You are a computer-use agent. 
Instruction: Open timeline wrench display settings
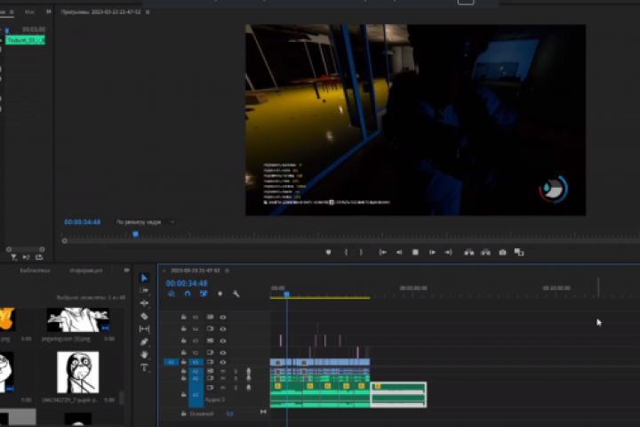click(236, 294)
